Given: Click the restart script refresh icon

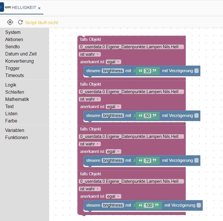Looking at the screenshot, I should pos(20,22).
